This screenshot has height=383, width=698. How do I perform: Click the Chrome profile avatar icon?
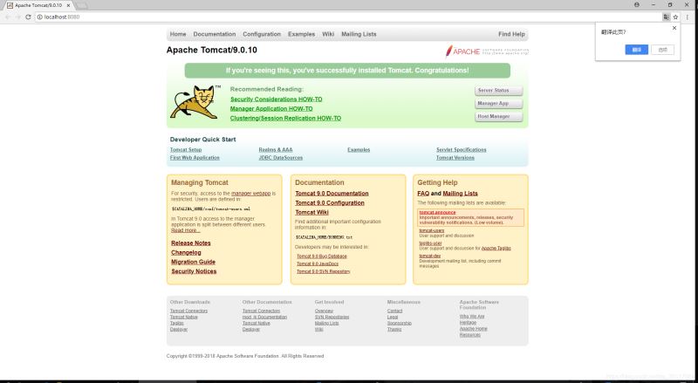coord(637,5)
